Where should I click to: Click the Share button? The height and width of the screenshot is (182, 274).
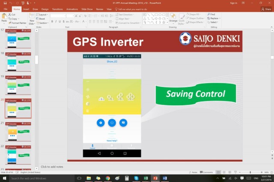tap(266, 9)
